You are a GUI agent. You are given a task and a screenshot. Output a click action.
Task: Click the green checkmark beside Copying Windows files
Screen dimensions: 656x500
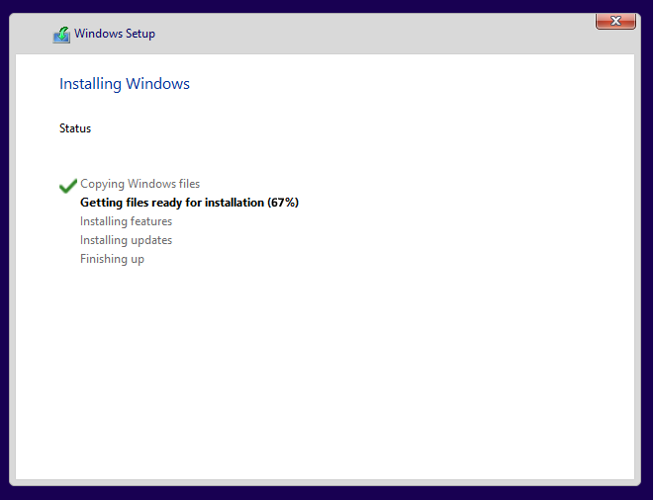coord(67,185)
